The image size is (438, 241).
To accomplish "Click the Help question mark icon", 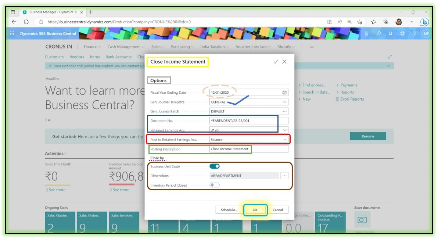I will [x=414, y=33].
